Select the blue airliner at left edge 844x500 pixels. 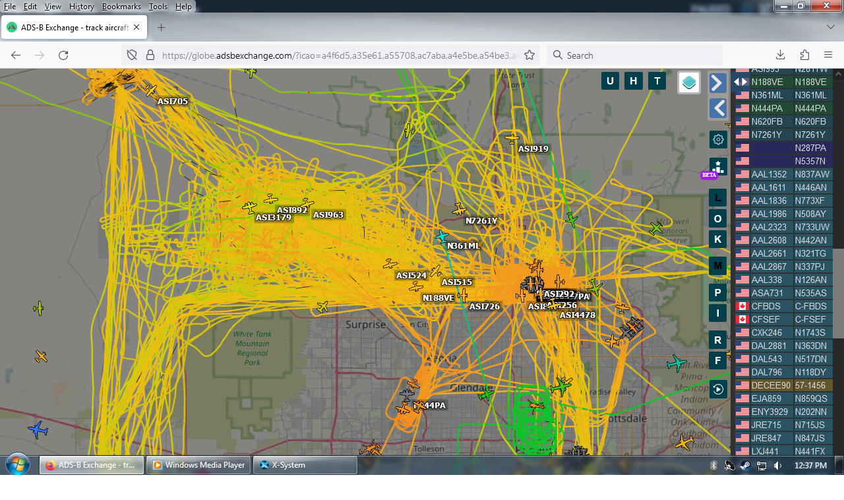coord(38,430)
